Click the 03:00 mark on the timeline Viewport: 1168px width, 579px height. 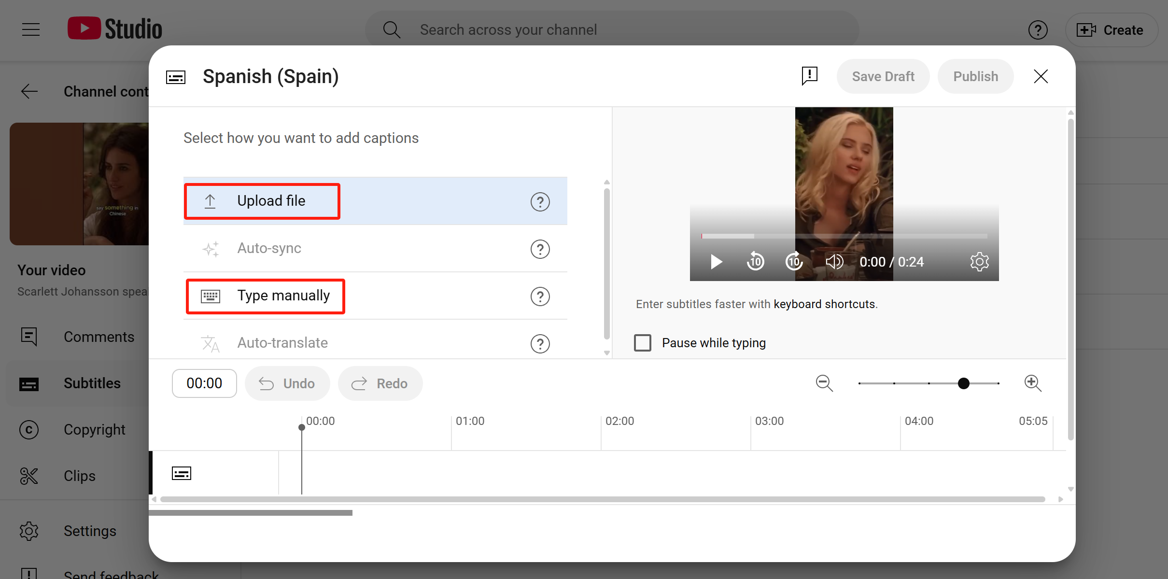point(769,421)
